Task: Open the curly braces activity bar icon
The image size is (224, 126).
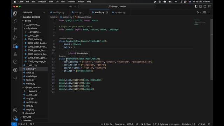Action: [15, 78]
